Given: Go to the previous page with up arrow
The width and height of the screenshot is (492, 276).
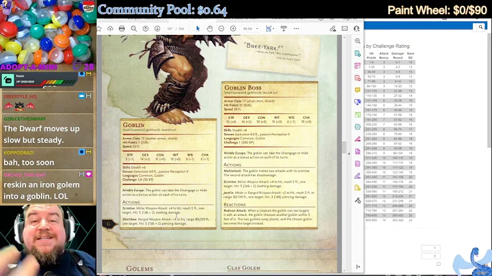Looking at the screenshot, I should tap(146, 29).
